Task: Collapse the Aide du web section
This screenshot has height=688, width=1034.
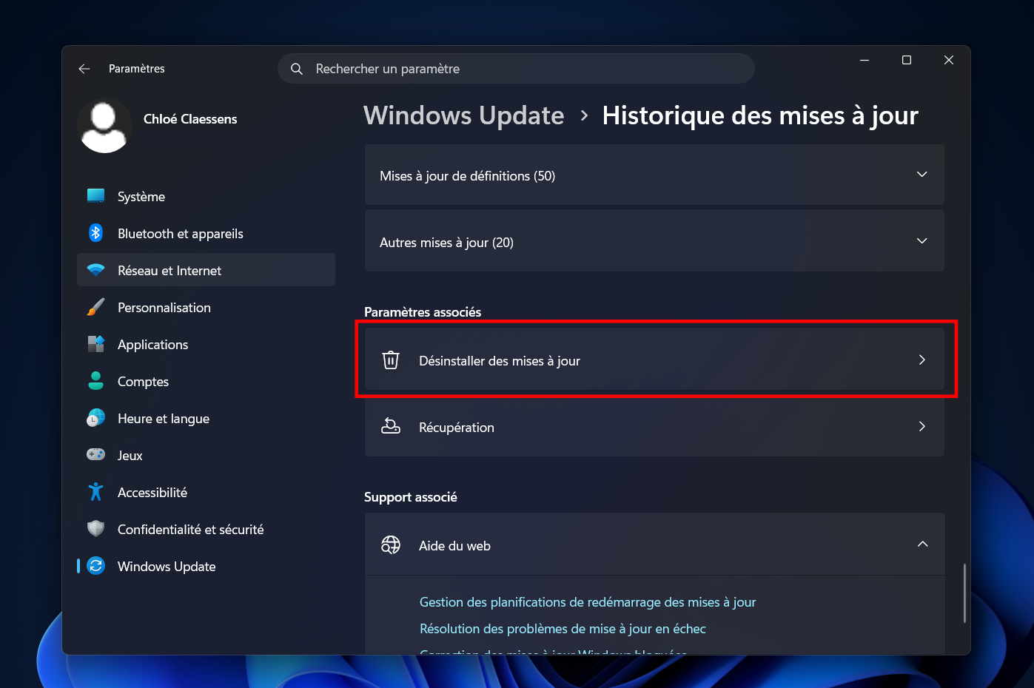Action: point(922,544)
